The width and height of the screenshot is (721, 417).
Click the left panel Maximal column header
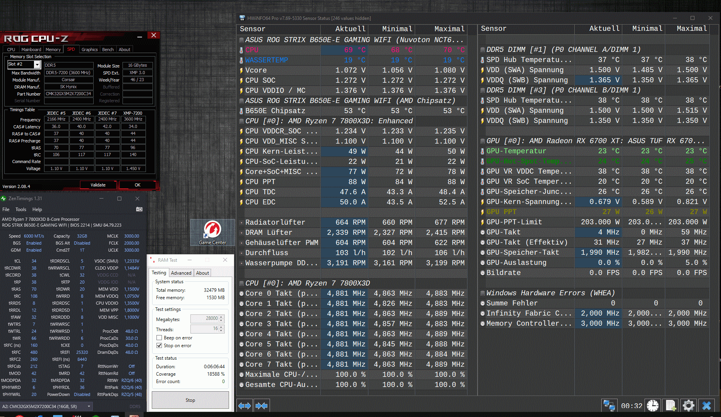441,29
